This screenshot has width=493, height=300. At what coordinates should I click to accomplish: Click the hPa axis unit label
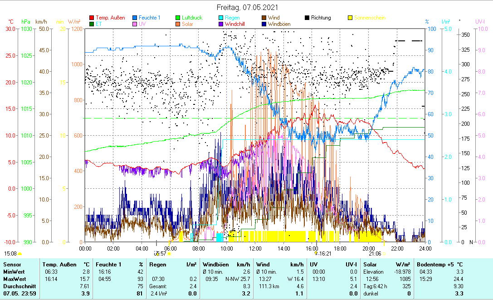click(26, 21)
